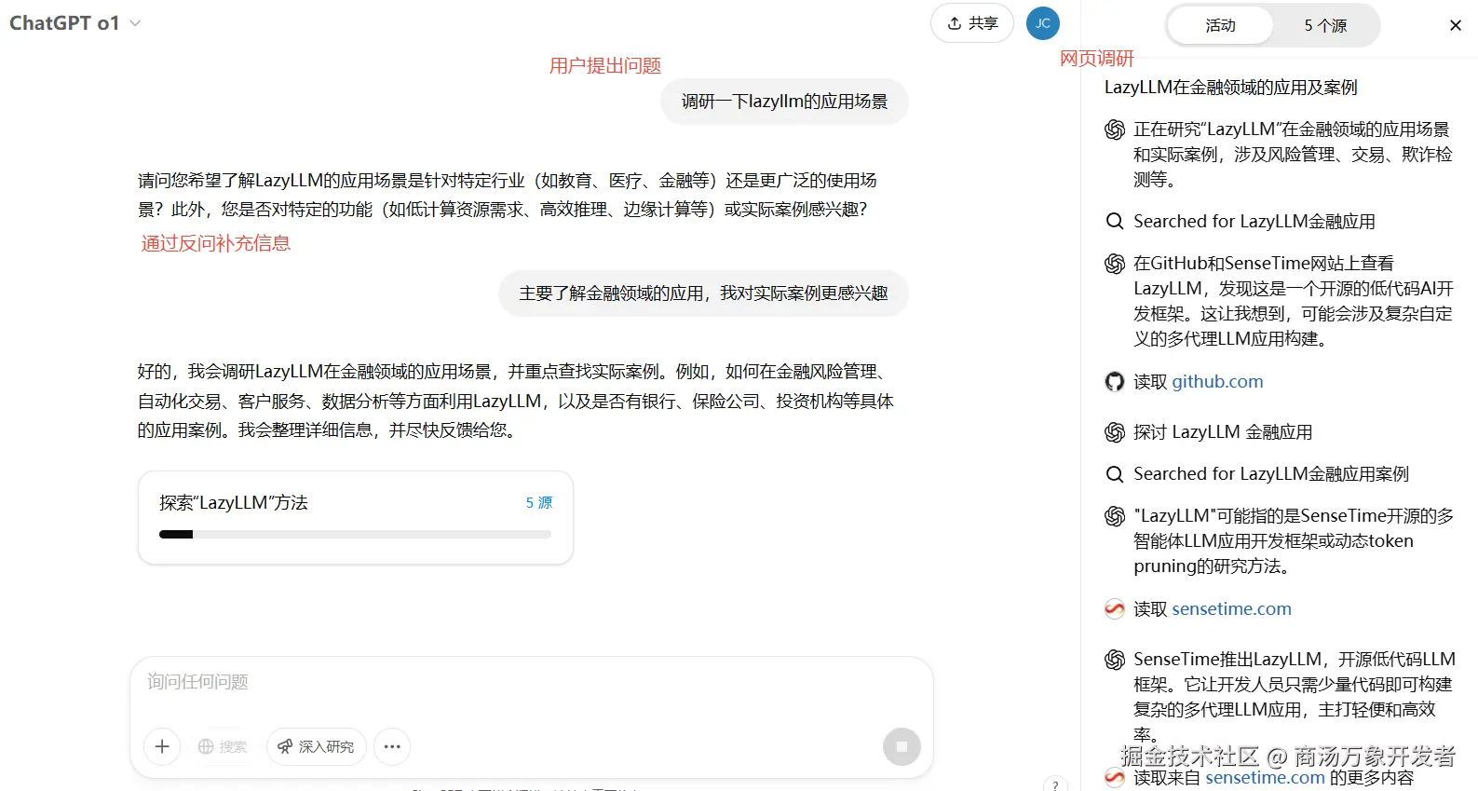Select message 主要了解金融领域的应用
Screen dimensions: 1478x791
click(x=703, y=293)
